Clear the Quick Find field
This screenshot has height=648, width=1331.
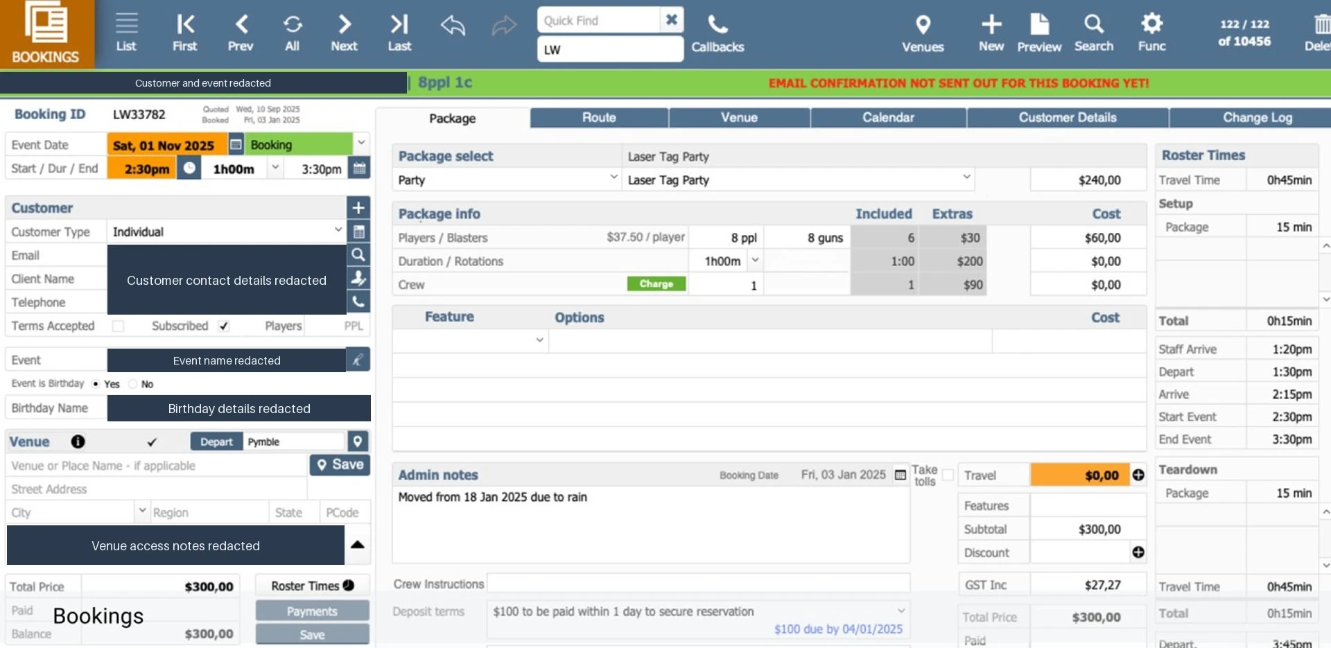tap(671, 20)
